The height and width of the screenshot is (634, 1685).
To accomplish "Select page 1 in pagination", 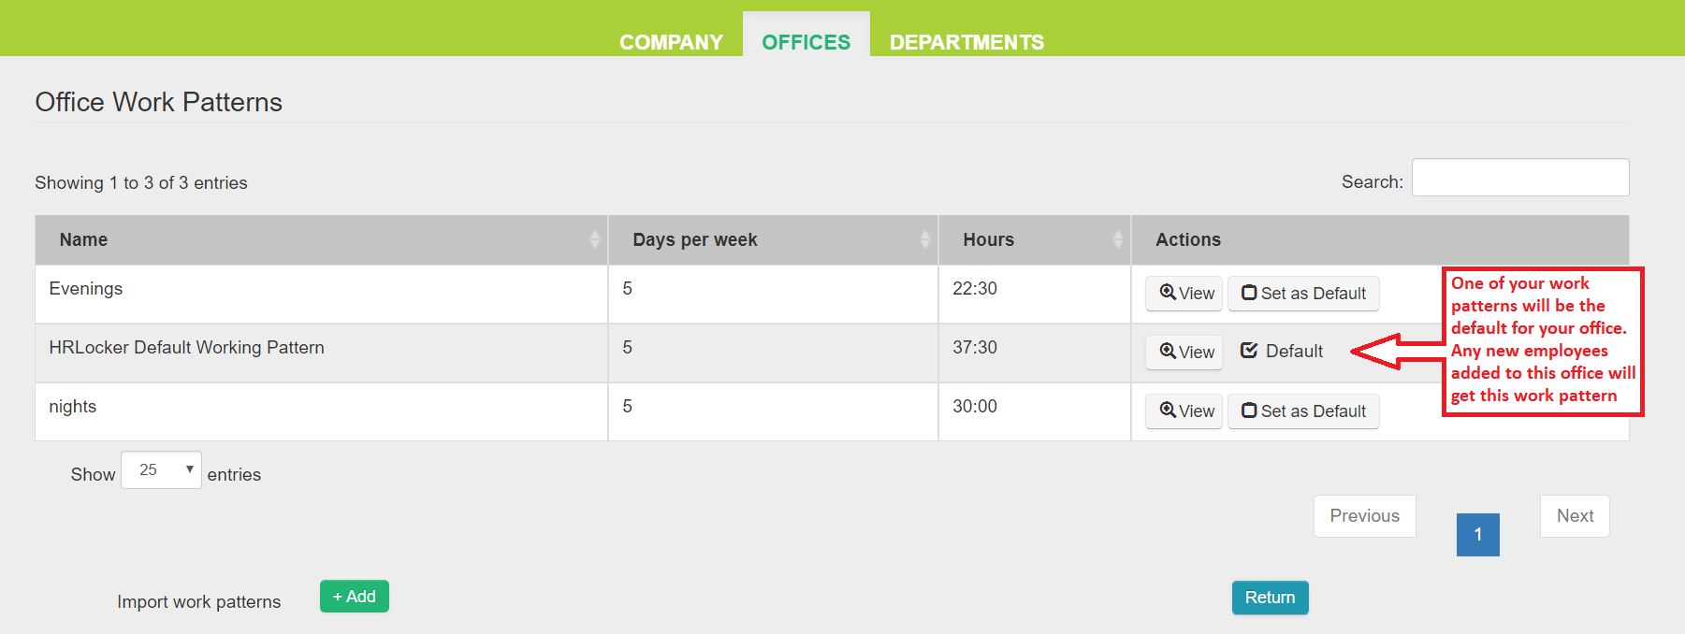I will tap(1477, 535).
